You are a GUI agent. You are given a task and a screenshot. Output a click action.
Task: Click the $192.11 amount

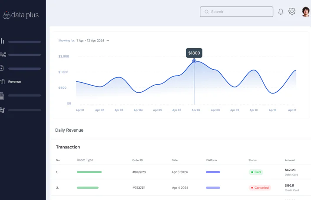tap(289, 186)
